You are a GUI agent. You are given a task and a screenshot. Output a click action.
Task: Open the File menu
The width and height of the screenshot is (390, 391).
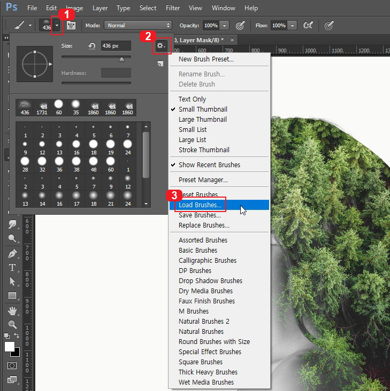click(32, 8)
